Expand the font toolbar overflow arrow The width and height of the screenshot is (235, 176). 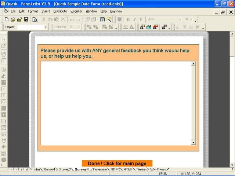pos(195,21)
